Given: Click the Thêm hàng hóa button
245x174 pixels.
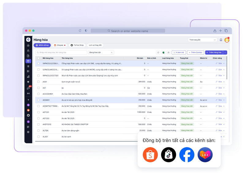Looking at the screenshot, I should point(214,52).
